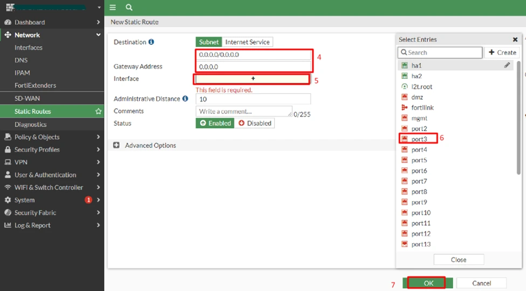Click the ha2 interface icon
Image resolution: width=526 pixels, height=291 pixels.
pyautogui.click(x=405, y=76)
